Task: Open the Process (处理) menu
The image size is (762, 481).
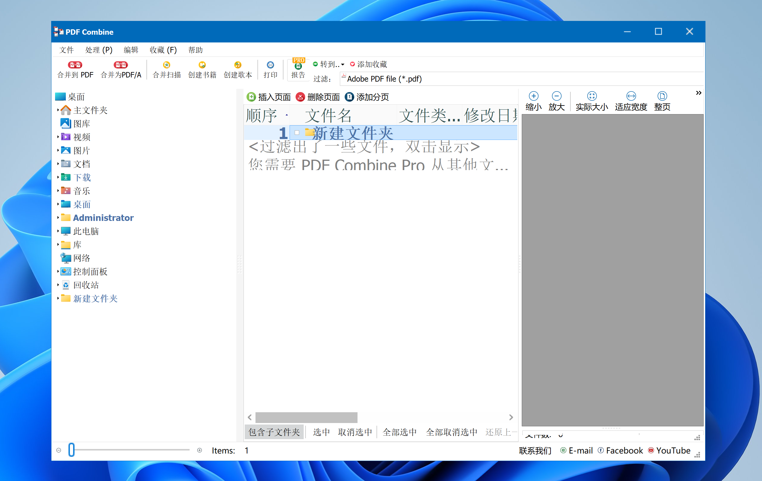Action: tap(99, 50)
